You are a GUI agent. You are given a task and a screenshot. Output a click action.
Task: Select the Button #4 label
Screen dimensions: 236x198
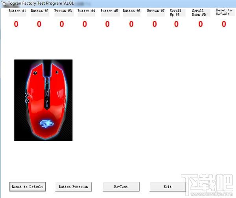86,11
